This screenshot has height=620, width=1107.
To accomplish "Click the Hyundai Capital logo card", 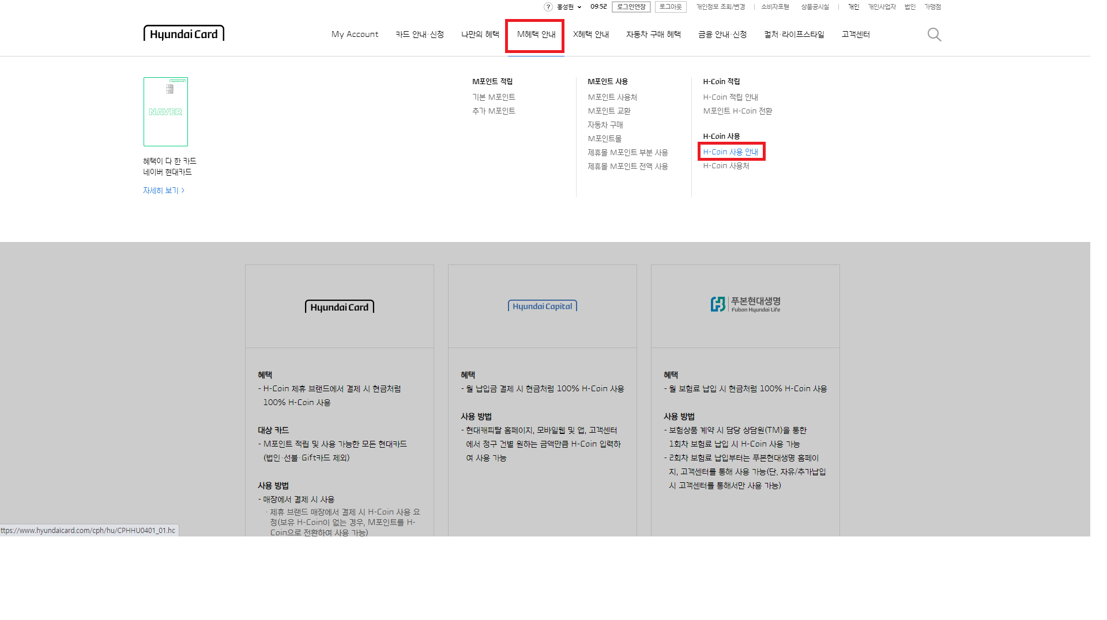I will 543,306.
